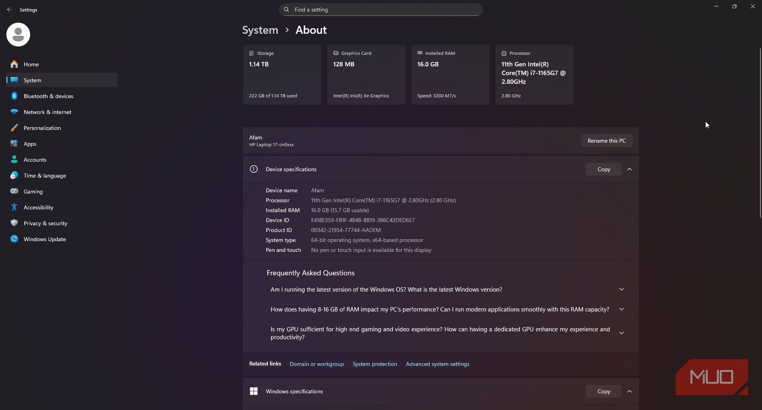Click the user profile avatar
This screenshot has width=762, height=410.
(x=18, y=35)
